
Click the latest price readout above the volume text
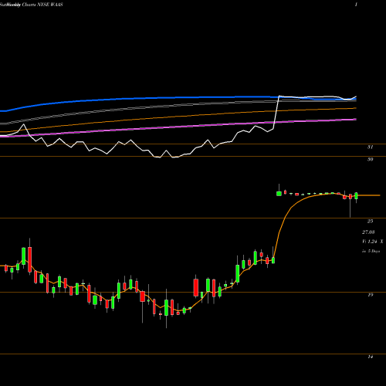pyautogui.click(x=368, y=232)
